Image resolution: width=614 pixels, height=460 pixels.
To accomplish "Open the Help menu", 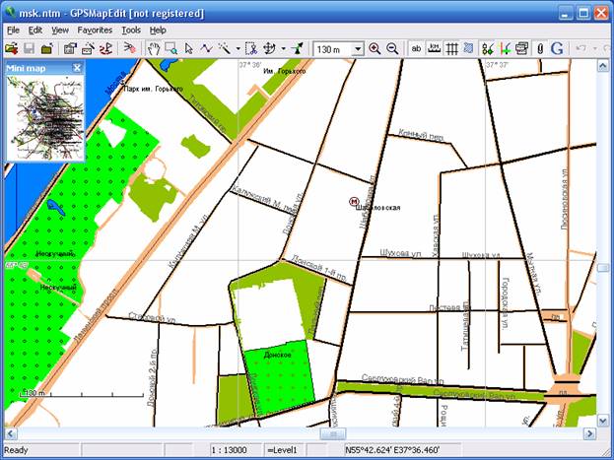I will pos(158,31).
